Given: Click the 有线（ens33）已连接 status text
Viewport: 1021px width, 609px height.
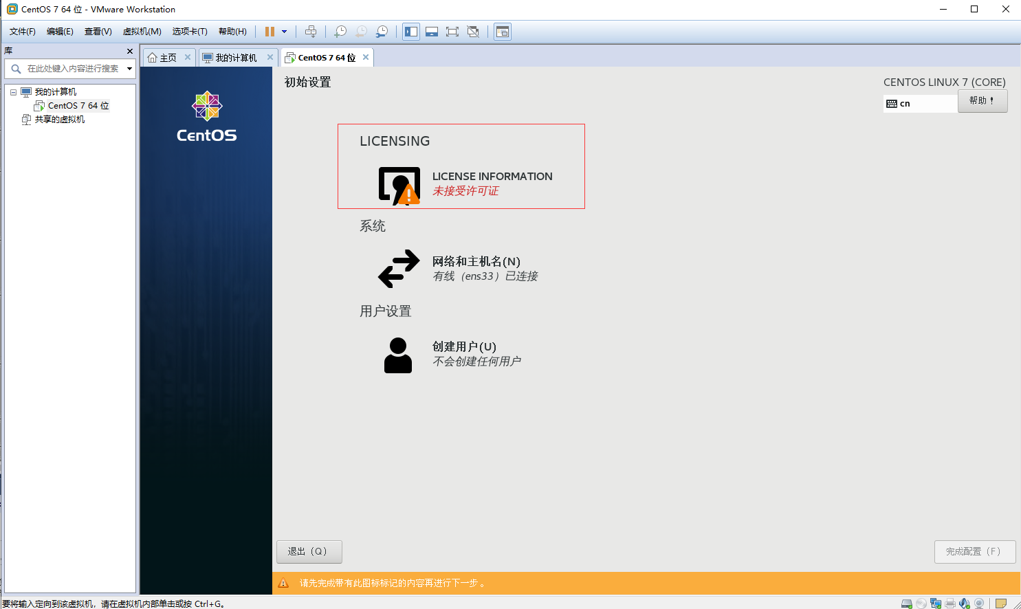Looking at the screenshot, I should coord(485,276).
